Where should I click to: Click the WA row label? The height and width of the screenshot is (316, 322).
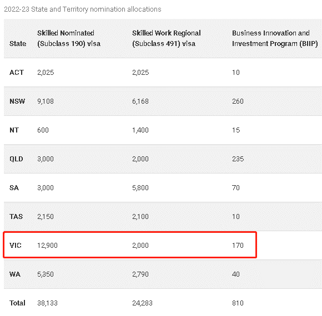tap(15, 274)
